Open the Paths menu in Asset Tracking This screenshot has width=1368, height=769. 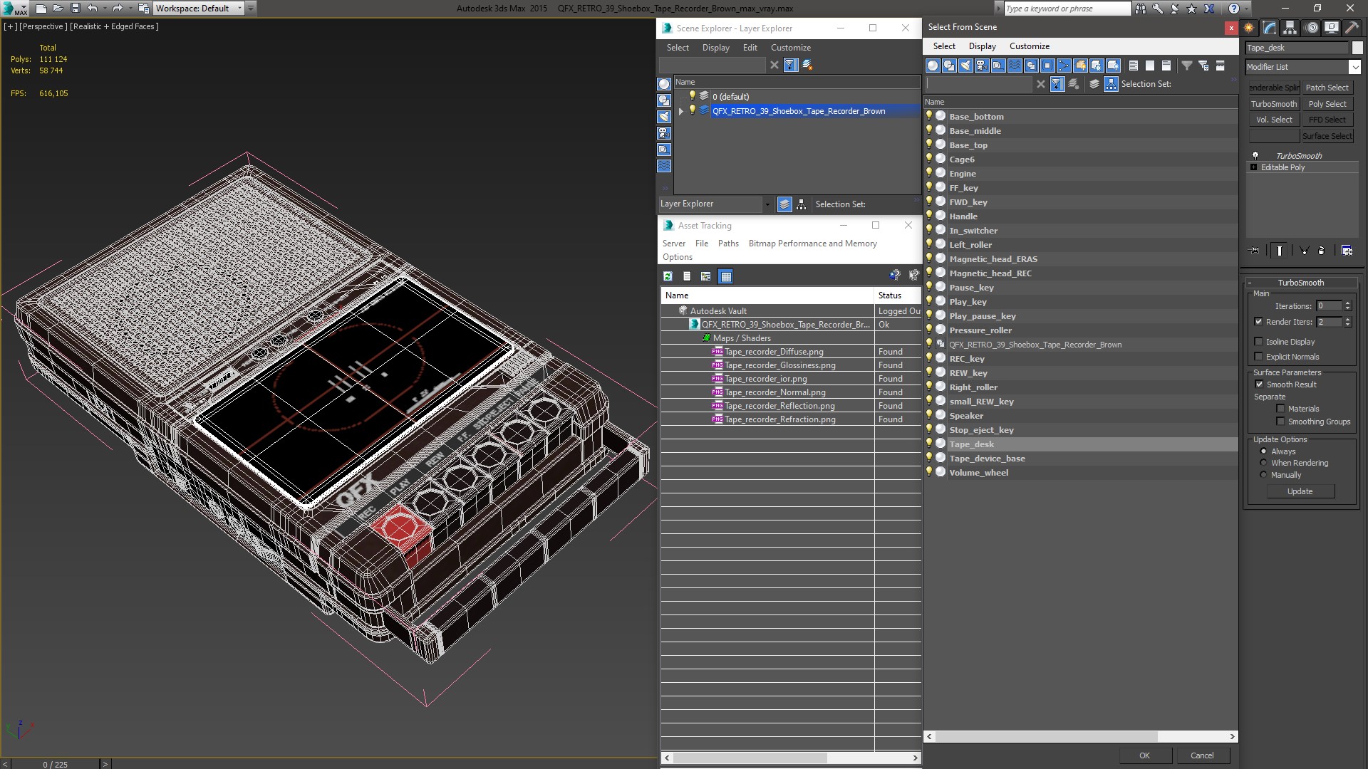(x=728, y=244)
